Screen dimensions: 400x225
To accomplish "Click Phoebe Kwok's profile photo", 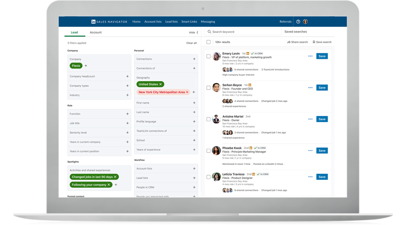I will click(216, 150).
